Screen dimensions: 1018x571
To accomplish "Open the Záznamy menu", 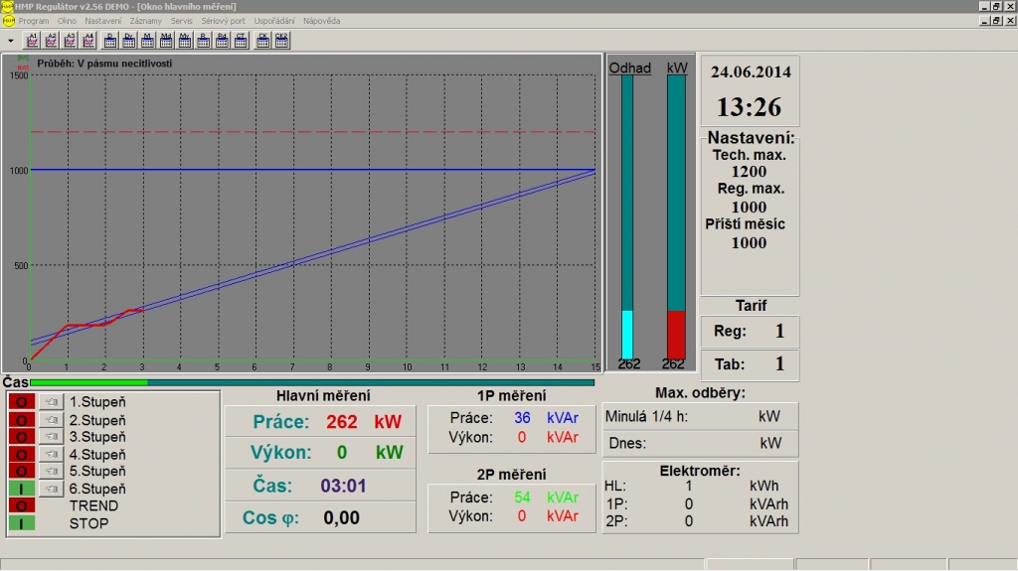I will tap(145, 21).
